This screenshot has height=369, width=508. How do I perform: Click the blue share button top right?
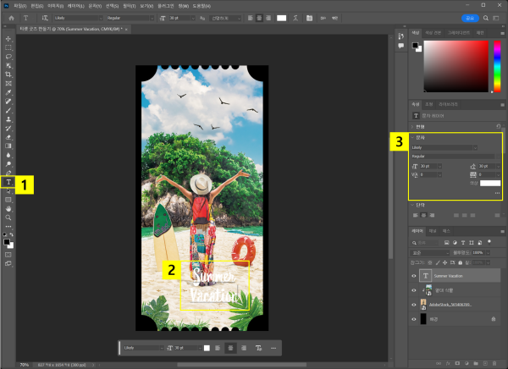(470, 16)
